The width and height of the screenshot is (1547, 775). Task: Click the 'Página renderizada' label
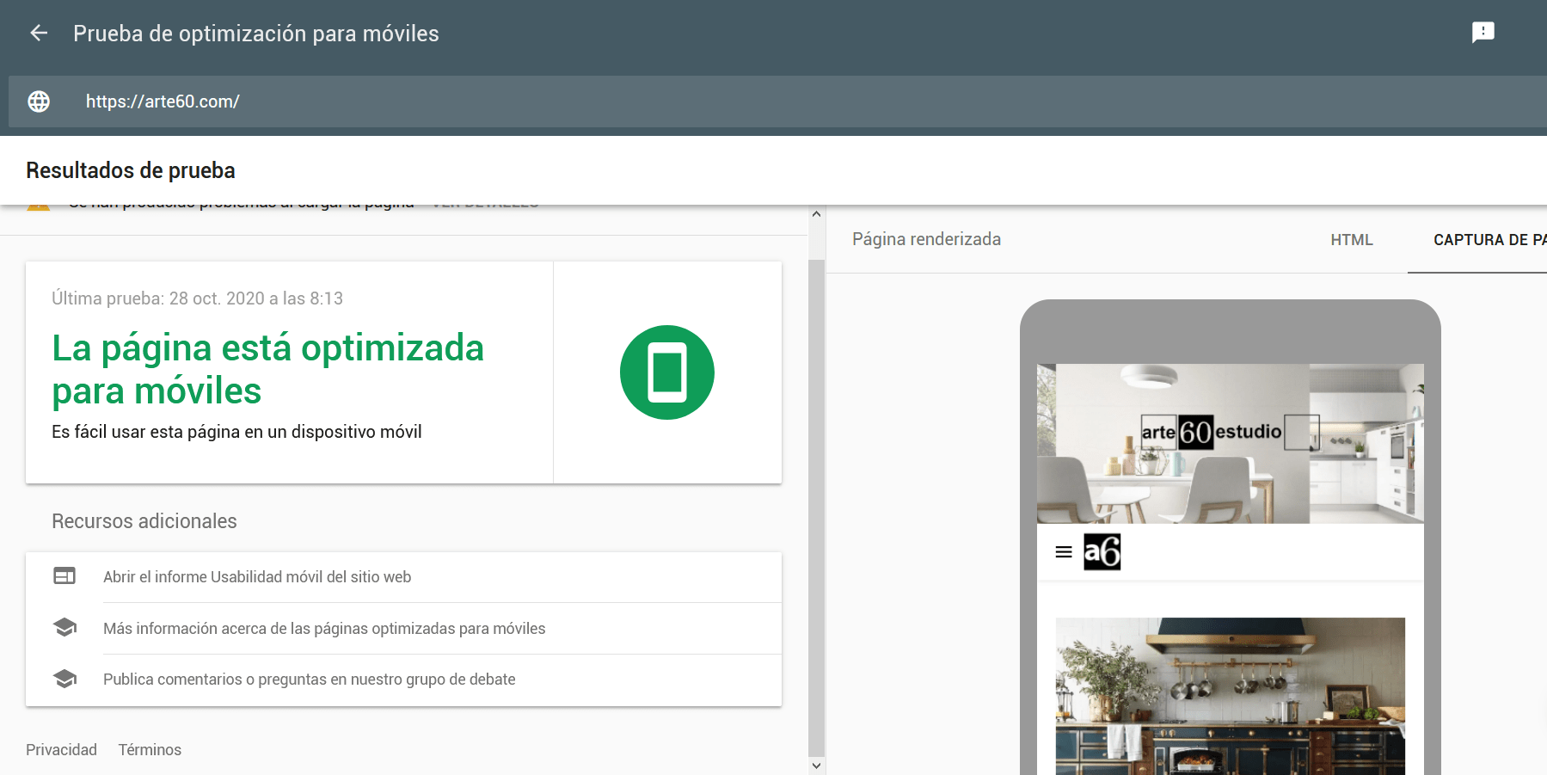pyautogui.click(x=926, y=239)
